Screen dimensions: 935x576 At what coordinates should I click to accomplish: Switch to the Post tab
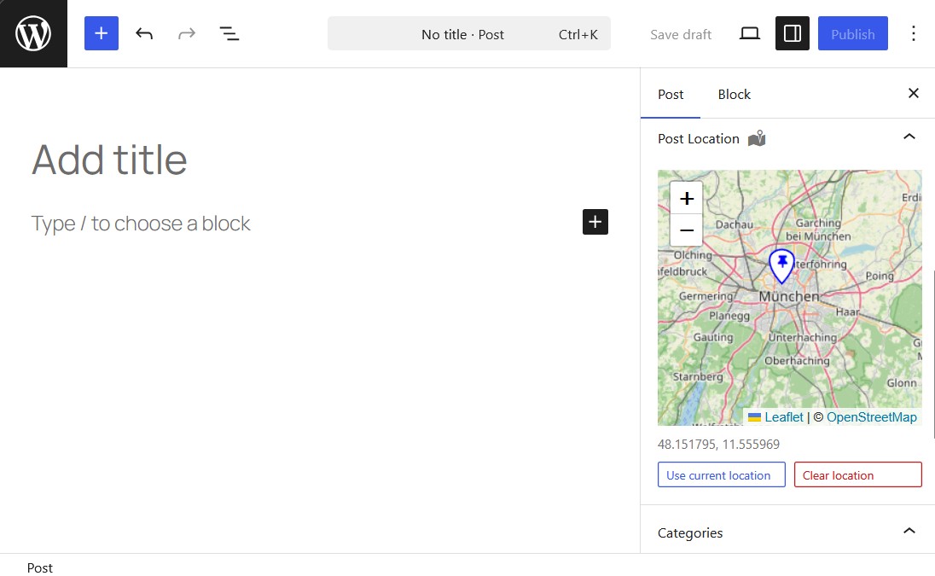click(671, 94)
